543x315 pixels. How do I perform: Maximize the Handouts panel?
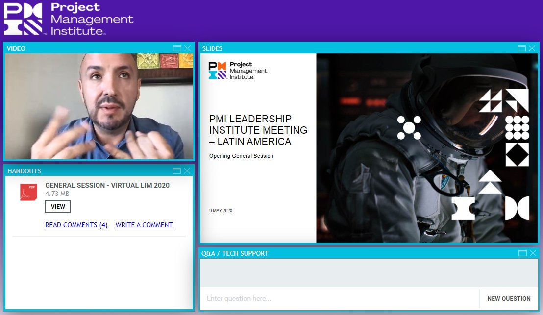[x=176, y=170]
